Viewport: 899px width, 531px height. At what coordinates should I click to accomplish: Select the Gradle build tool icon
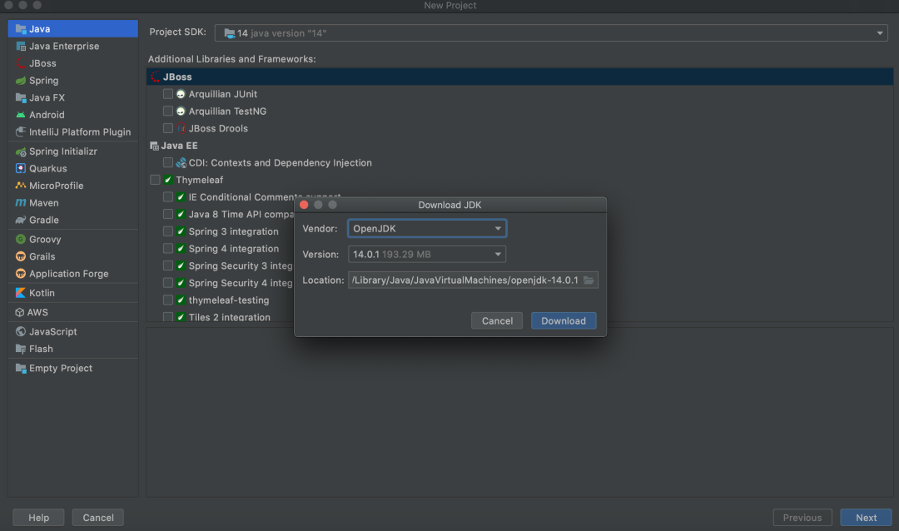20,220
